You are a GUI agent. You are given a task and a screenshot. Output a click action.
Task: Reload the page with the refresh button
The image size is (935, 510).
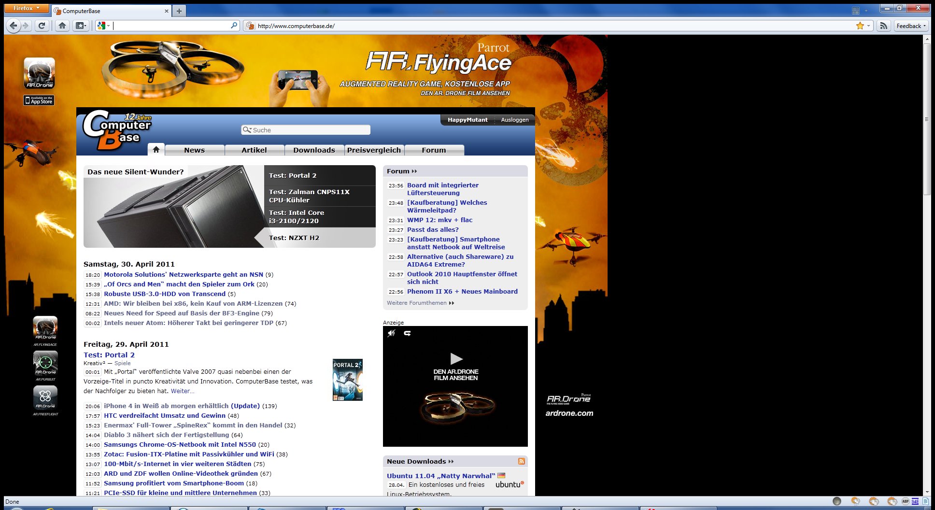pyautogui.click(x=42, y=26)
